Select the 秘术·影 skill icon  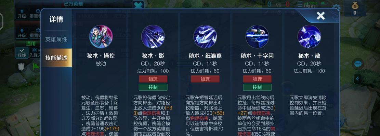pos(153,37)
